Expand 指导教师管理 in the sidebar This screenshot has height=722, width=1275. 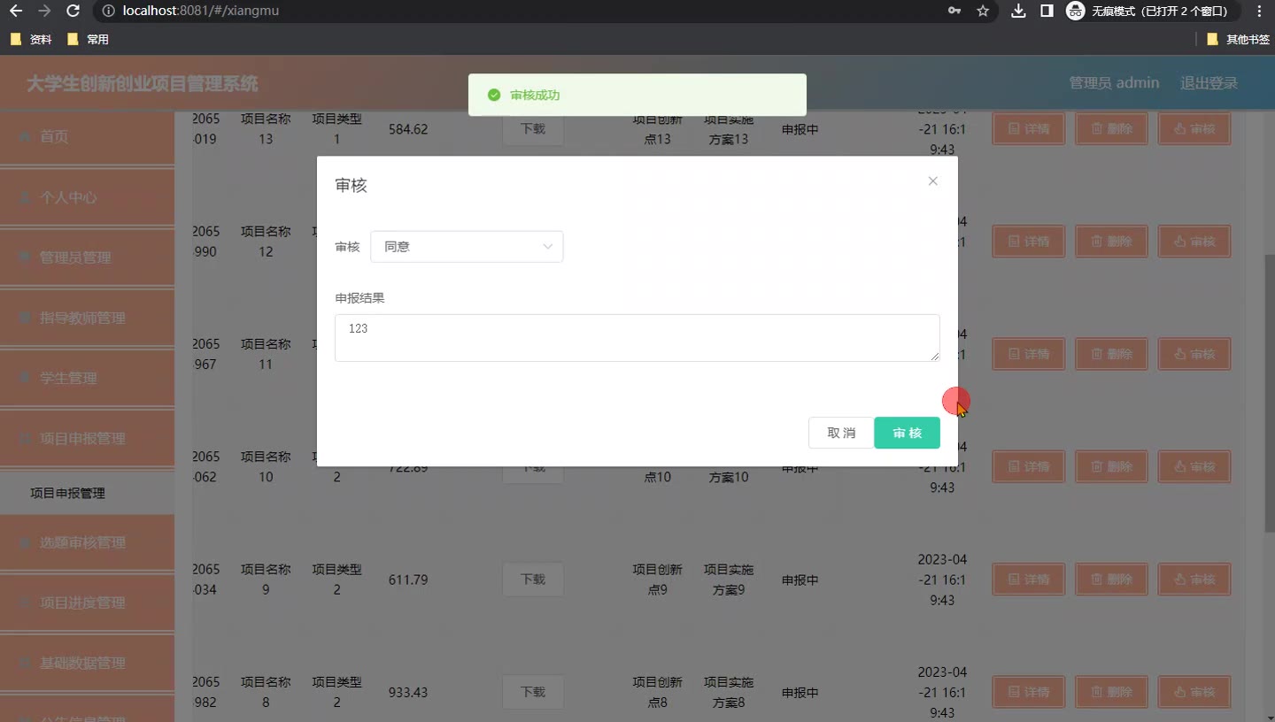(87, 318)
